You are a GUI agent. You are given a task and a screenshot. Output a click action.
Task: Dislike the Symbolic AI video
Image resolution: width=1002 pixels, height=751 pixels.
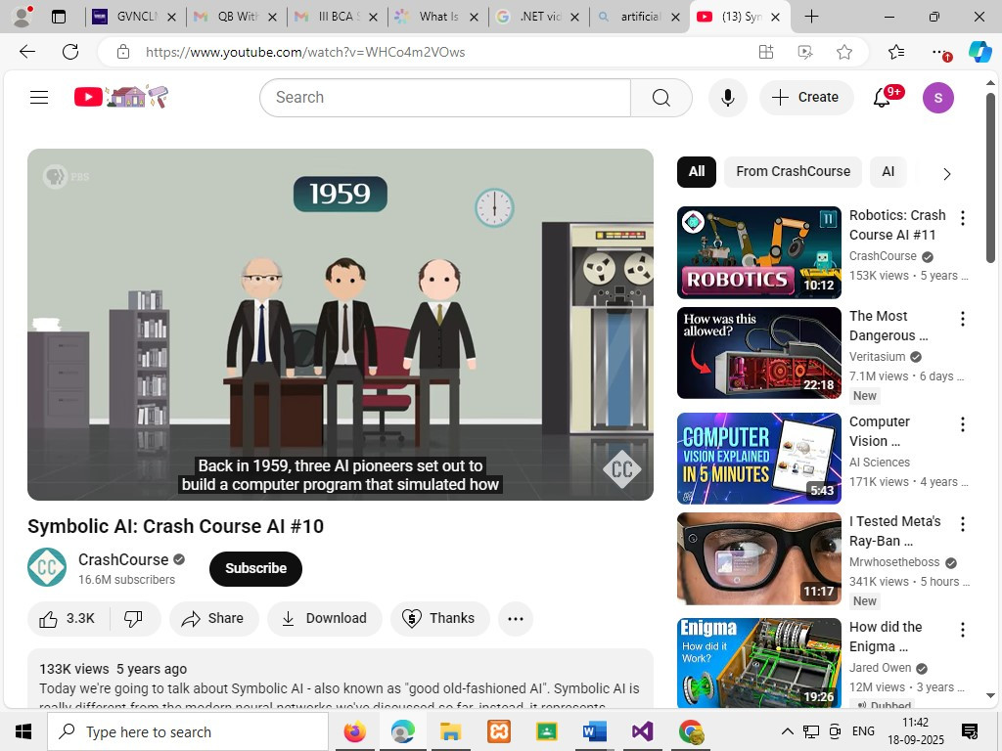pos(134,618)
